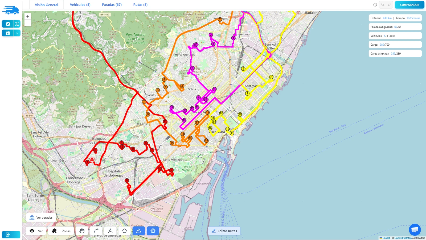Open the Zonas puzzle button

pos(61,231)
